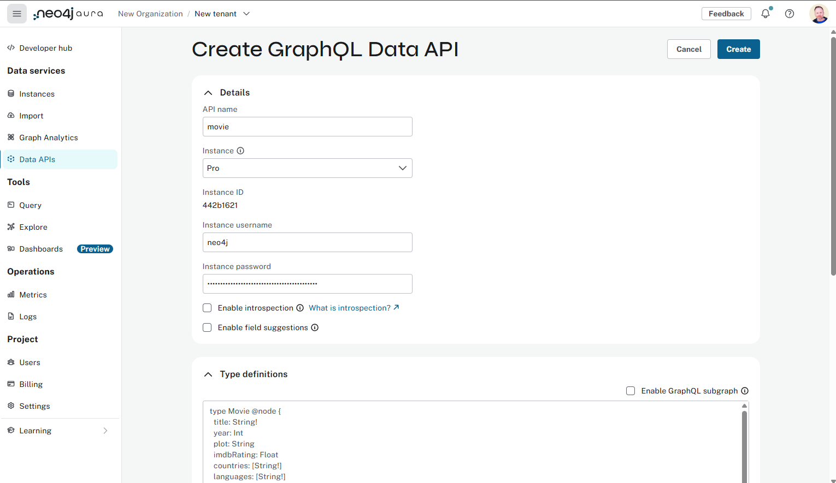Open user profile avatar

coord(819,14)
